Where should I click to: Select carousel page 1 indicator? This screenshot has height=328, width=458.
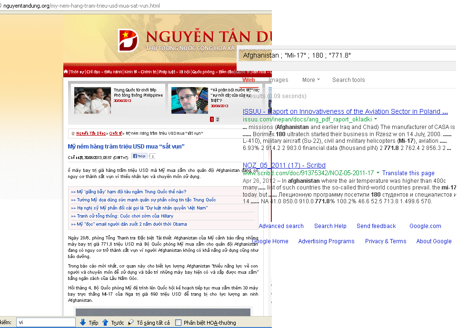(212, 119)
